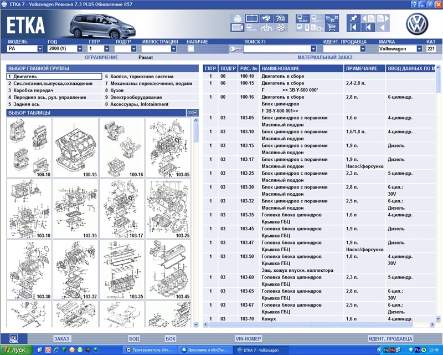This screenshot has height=355, width=443.
Task: Select row 103-50 Головка блока цилиндров
Action: 319,263
